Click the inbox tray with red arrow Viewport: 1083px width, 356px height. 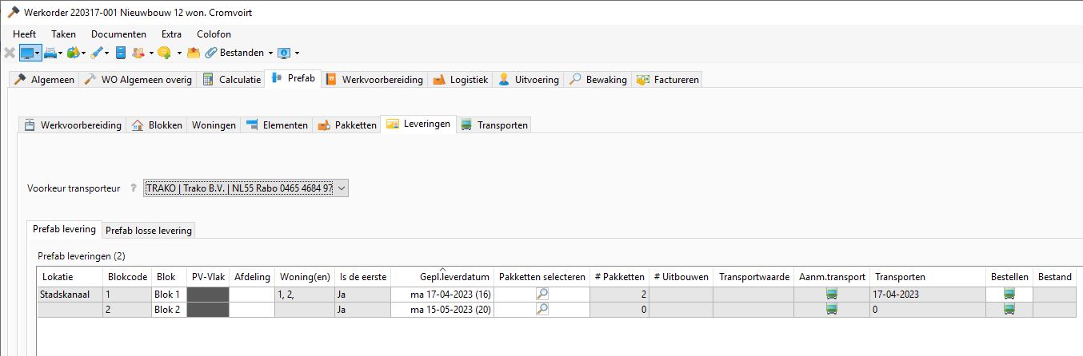click(x=193, y=53)
